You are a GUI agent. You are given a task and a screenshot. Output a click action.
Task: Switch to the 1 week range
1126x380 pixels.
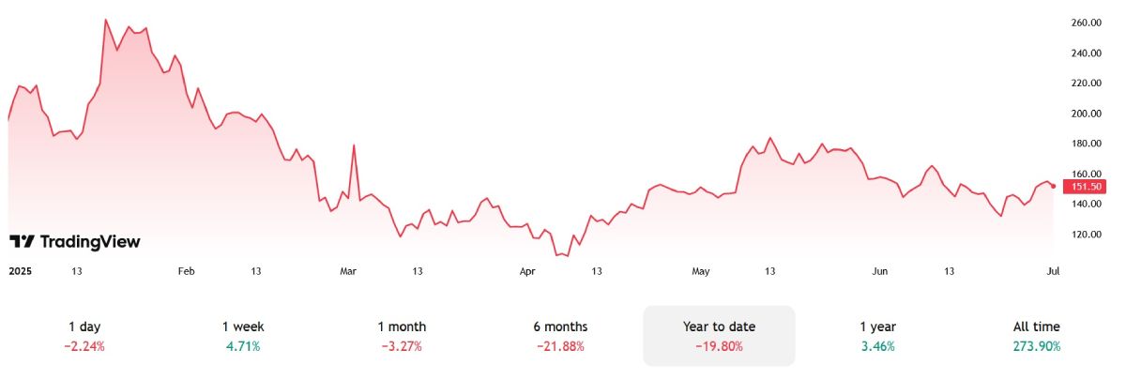[x=243, y=336]
